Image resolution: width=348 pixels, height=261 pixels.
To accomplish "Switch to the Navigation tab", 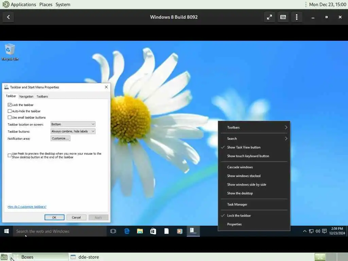I will 26,96.
